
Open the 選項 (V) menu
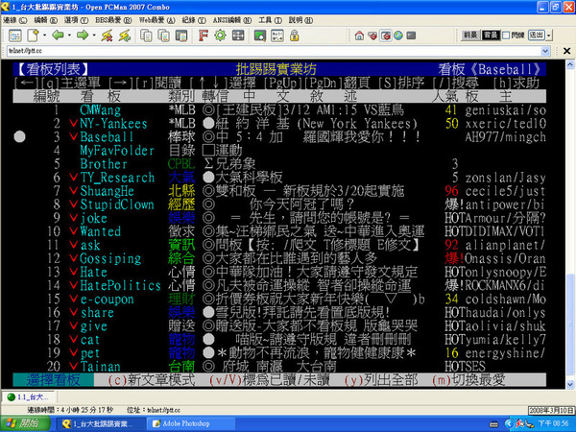tap(76, 20)
